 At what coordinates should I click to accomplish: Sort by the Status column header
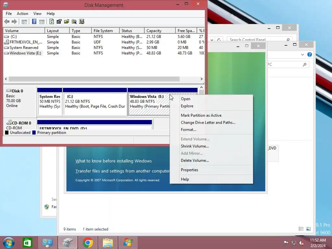pos(132,31)
